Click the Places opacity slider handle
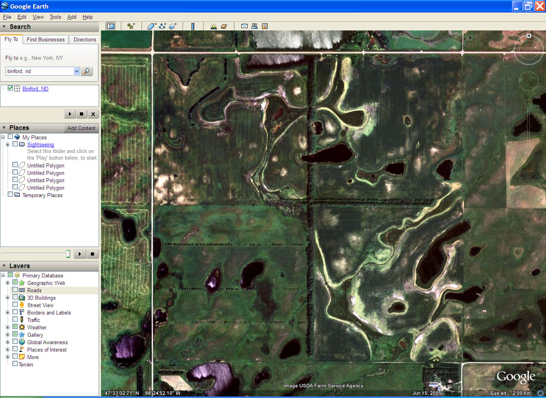 68,254
